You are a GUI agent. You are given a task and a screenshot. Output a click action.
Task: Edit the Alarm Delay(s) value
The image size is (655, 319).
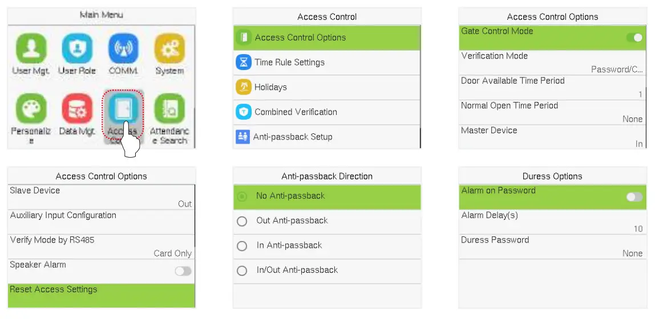[x=552, y=222]
